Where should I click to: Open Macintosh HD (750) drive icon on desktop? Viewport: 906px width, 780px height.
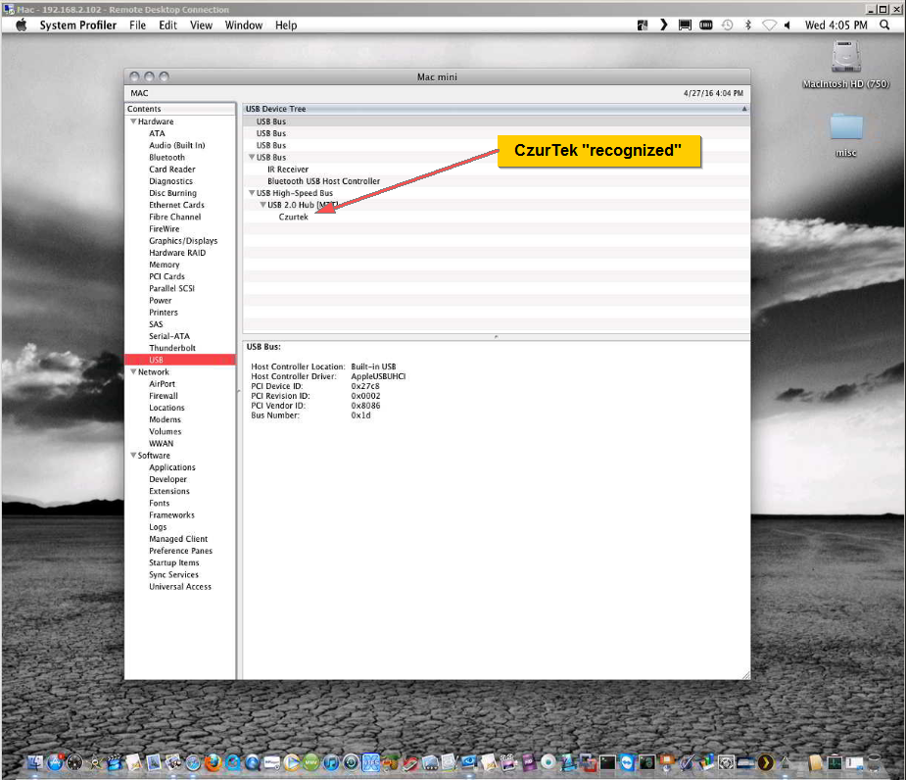point(846,57)
